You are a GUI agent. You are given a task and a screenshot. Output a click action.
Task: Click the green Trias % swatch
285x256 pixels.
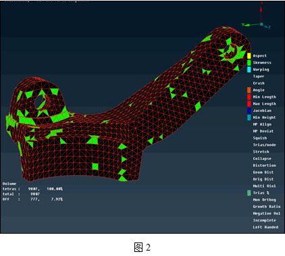pos(249,193)
